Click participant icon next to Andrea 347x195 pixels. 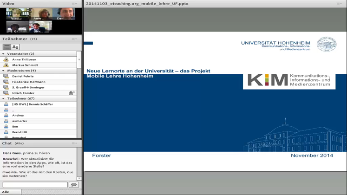click(6, 115)
